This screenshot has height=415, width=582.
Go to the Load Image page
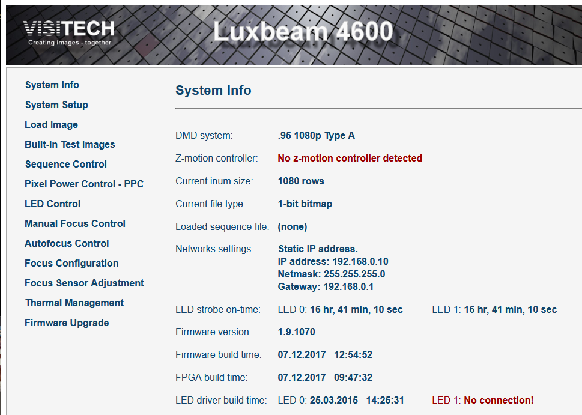coord(51,124)
